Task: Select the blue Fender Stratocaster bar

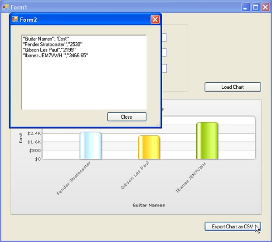Action: [x=90, y=146]
